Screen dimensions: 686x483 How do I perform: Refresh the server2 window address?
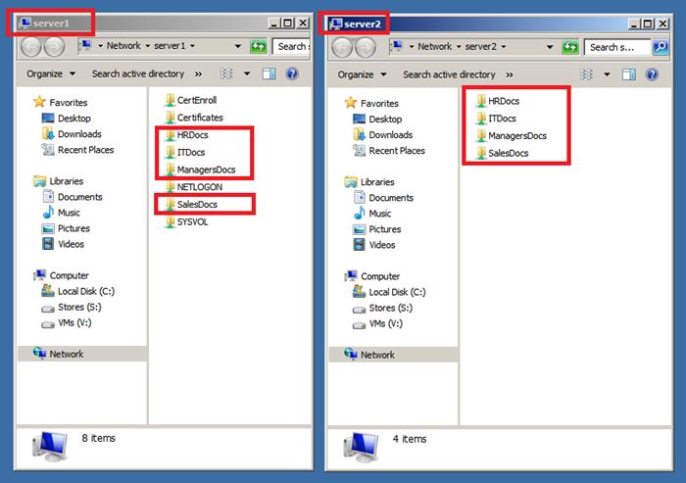tap(569, 47)
